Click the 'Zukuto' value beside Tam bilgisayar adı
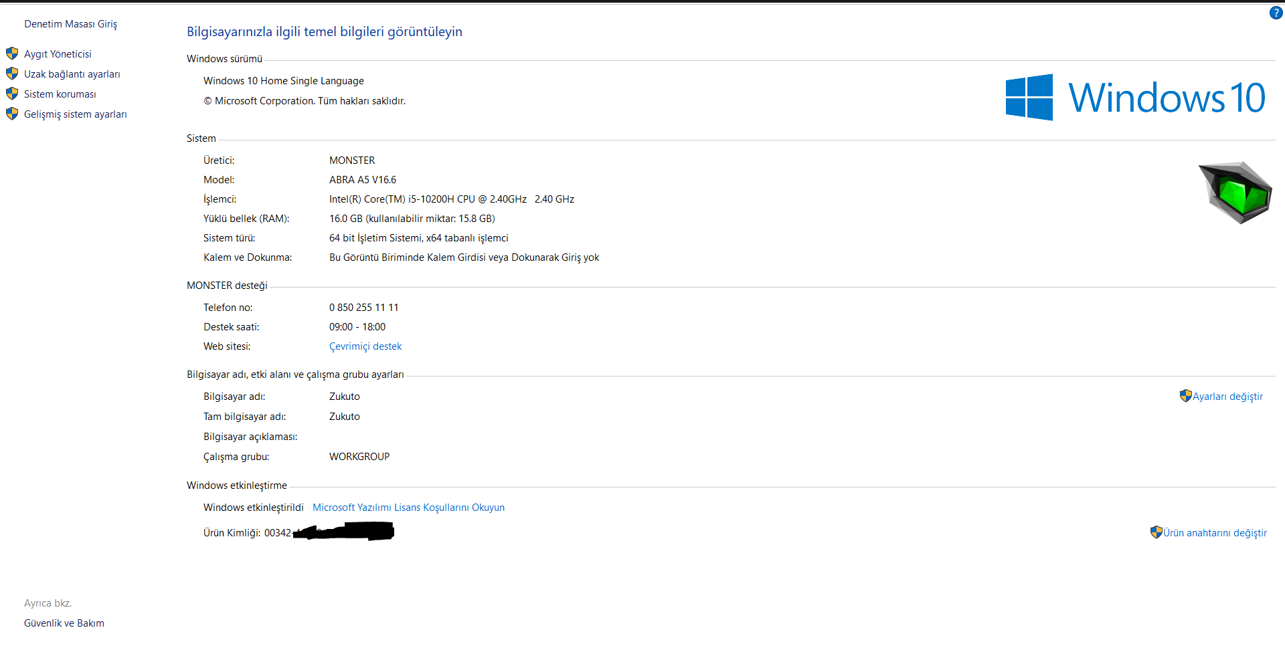 [345, 417]
